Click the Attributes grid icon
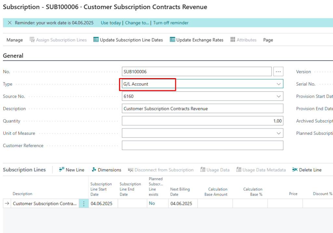The width and height of the screenshot is (333, 233). pyautogui.click(x=233, y=40)
